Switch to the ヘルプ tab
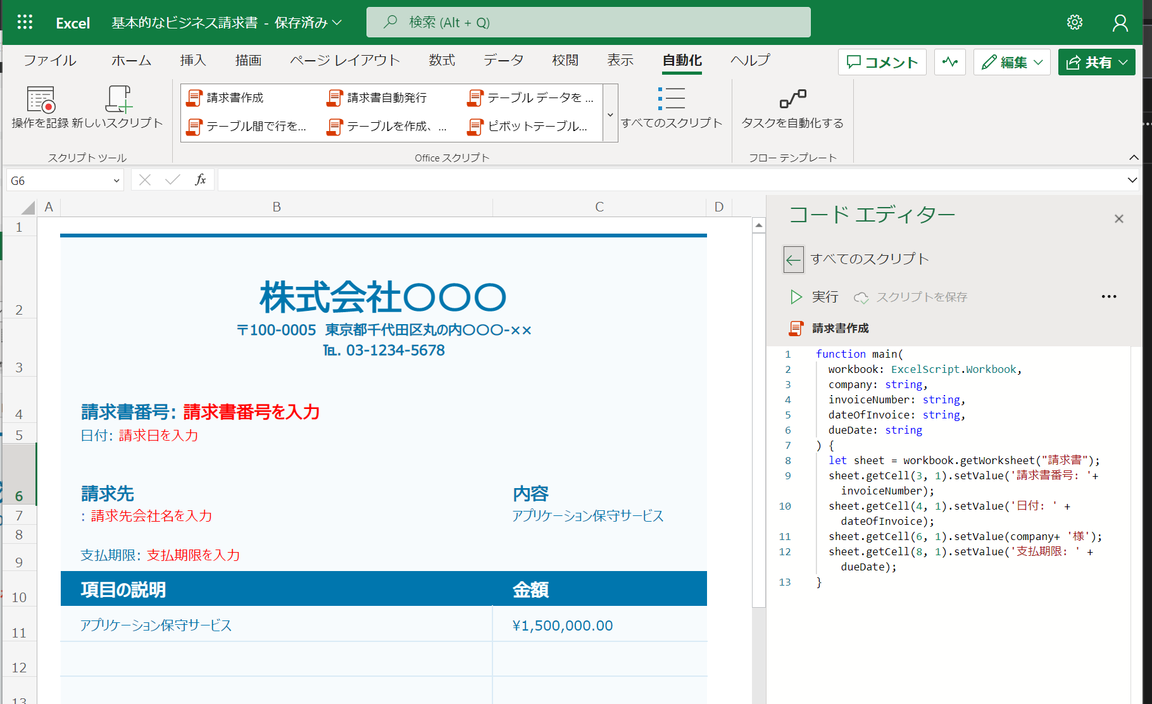This screenshot has height=704, width=1152. [x=749, y=60]
